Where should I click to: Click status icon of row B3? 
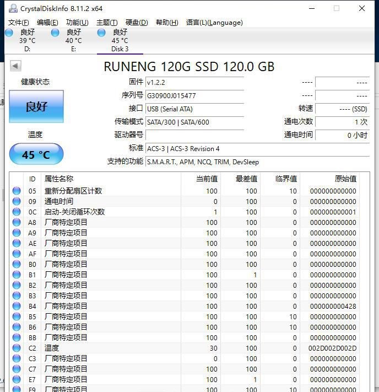pos(17,296)
